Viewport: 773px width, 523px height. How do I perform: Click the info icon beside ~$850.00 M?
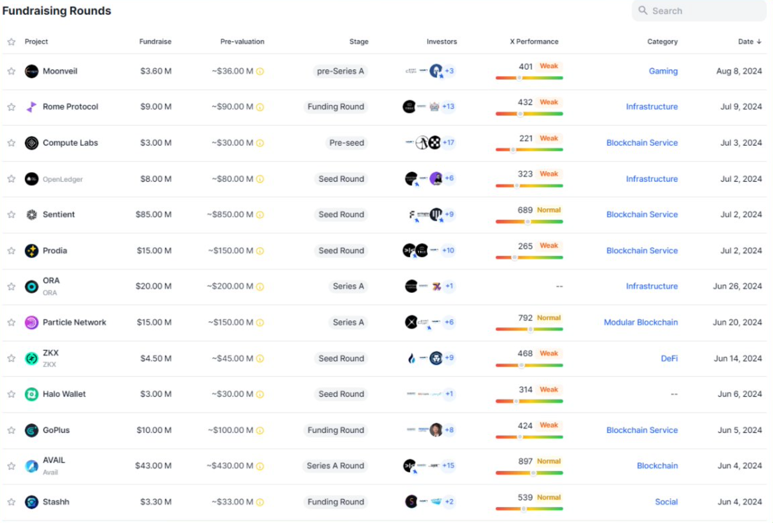pos(260,215)
